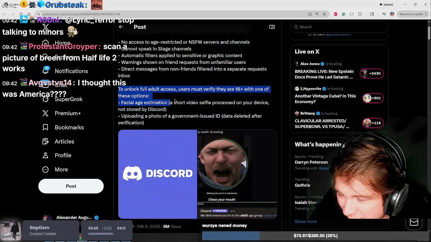
Task: Click the 6M Views count
Action: tap(172, 227)
